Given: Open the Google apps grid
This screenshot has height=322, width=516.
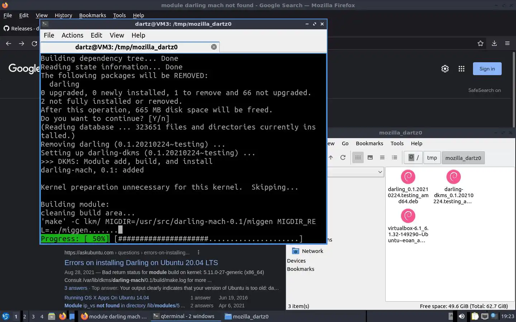Looking at the screenshot, I should [x=462, y=69].
